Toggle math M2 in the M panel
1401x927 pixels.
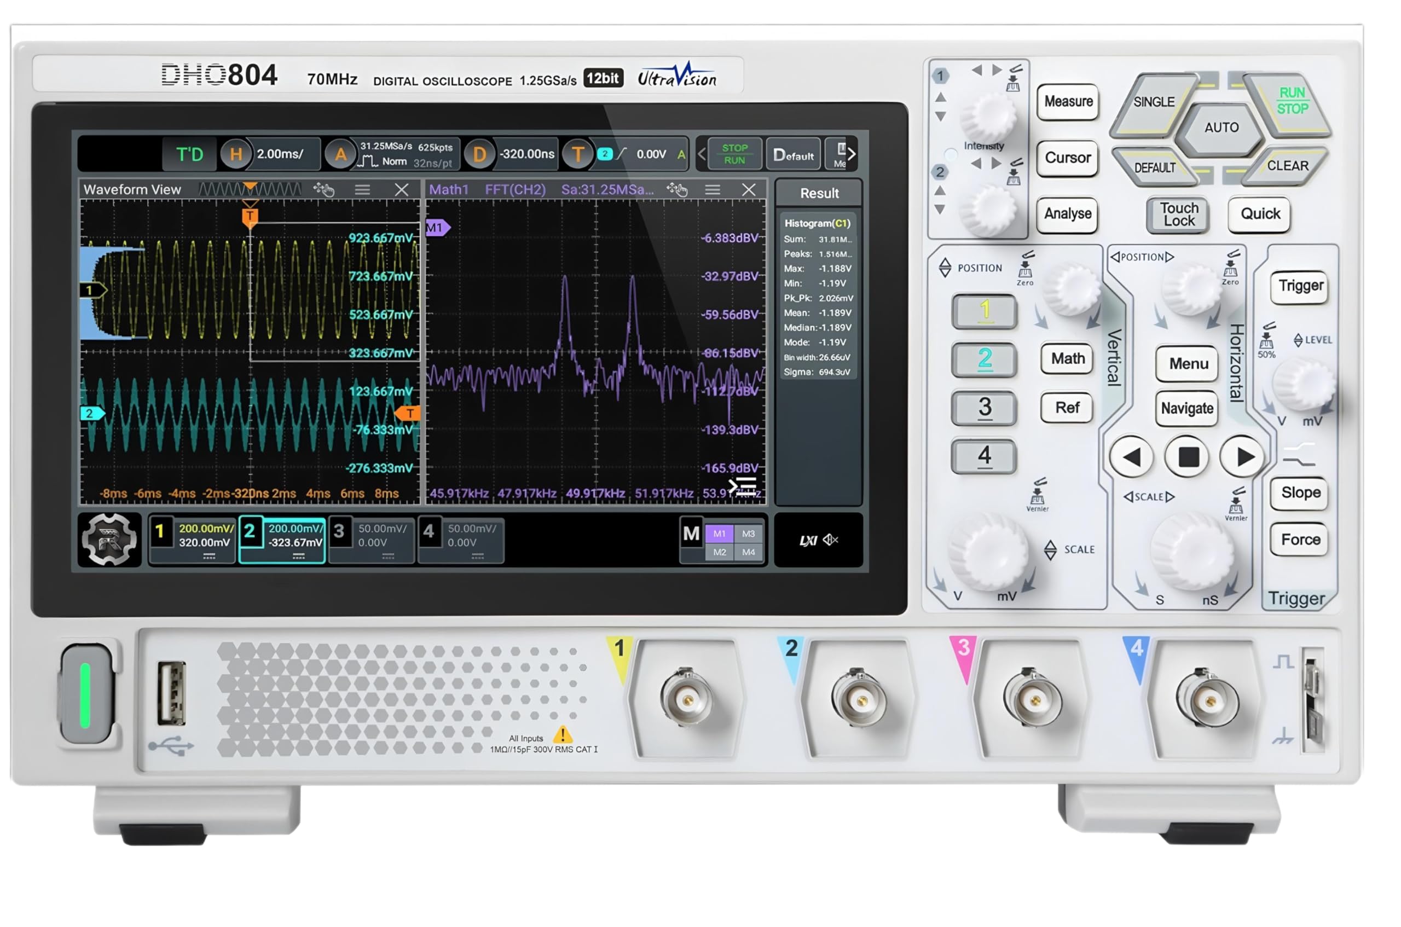[720, 552]
